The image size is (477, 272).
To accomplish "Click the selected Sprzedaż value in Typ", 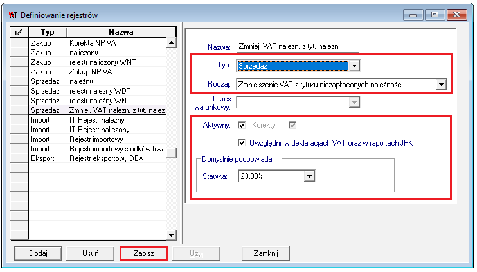I will click(x=292, y=65).
